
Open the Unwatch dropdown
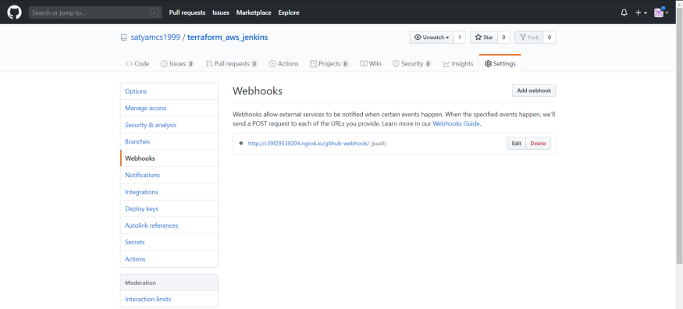pos(432,37)
